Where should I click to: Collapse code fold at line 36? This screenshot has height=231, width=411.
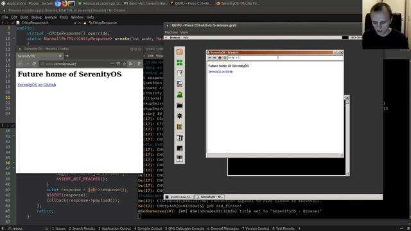tap(13, 162)
